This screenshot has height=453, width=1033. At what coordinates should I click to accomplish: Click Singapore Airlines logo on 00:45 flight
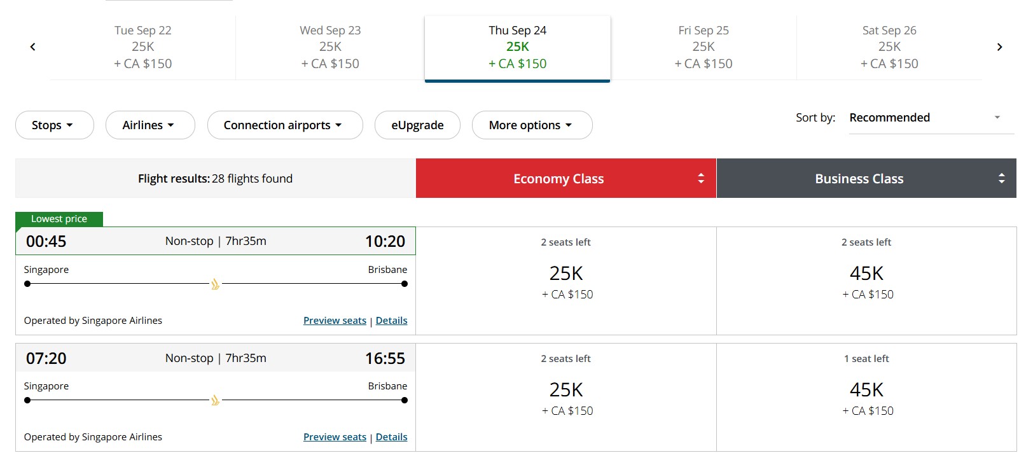(x=215, y=284)
